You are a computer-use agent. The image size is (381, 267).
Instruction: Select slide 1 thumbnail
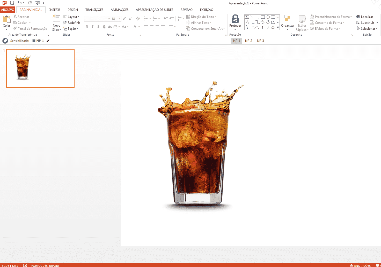pos(40,68)
